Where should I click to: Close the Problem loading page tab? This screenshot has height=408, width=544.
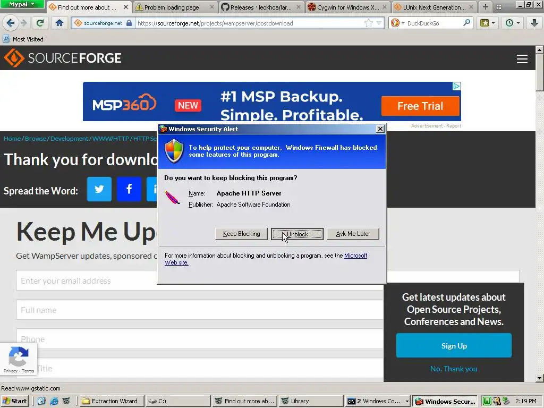211,7
